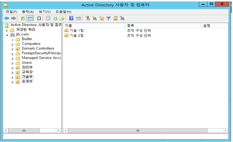The width and height of the screenshot is (233, 142).
Task: Select the 교육장 tree item
Action: click(27, 72)
